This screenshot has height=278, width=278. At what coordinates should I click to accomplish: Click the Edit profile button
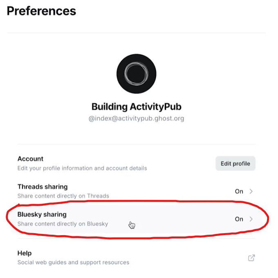pyautogui.click(x=235, y=164)
